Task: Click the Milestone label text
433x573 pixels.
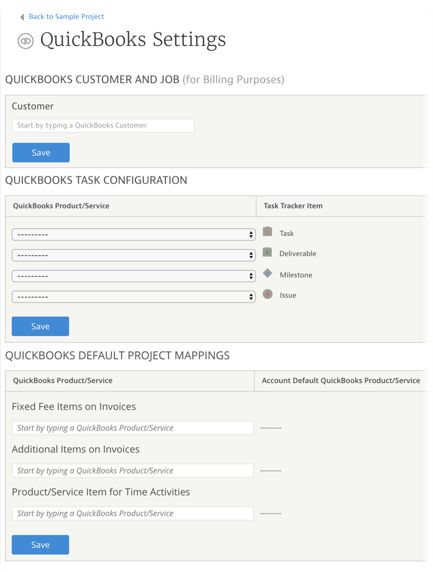Action: pos(296,275)
